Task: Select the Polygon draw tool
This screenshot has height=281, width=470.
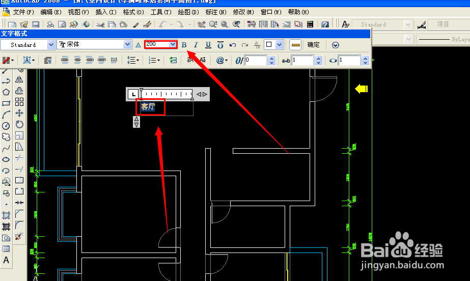Action: tap(6, 92)
